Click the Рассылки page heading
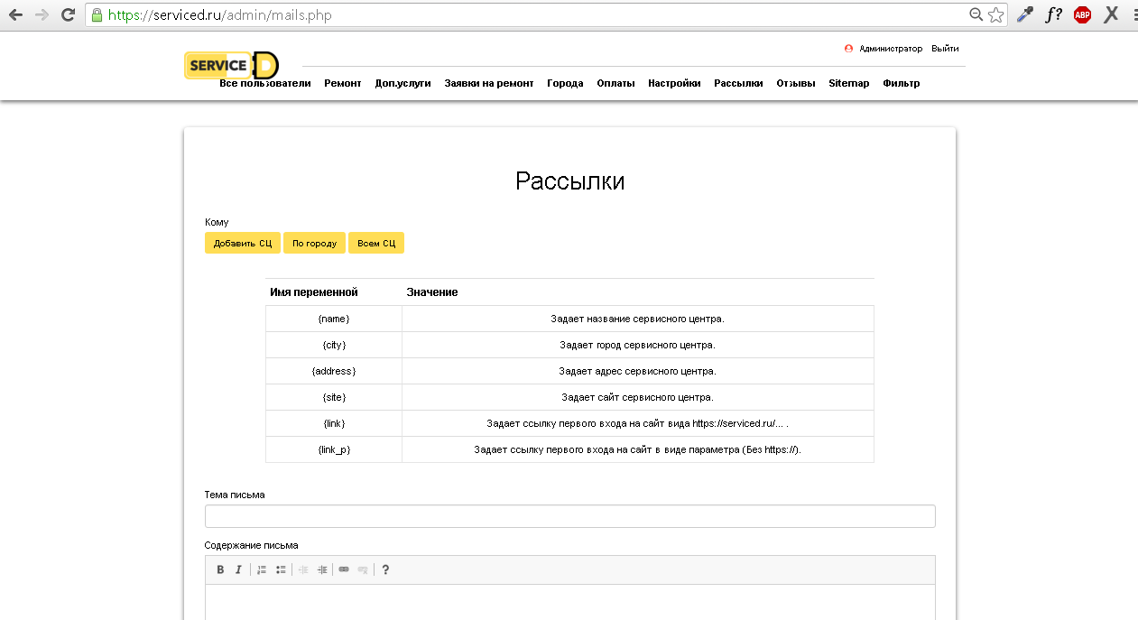The height and width of the screenshot is (620, 1138). point(570,181)
